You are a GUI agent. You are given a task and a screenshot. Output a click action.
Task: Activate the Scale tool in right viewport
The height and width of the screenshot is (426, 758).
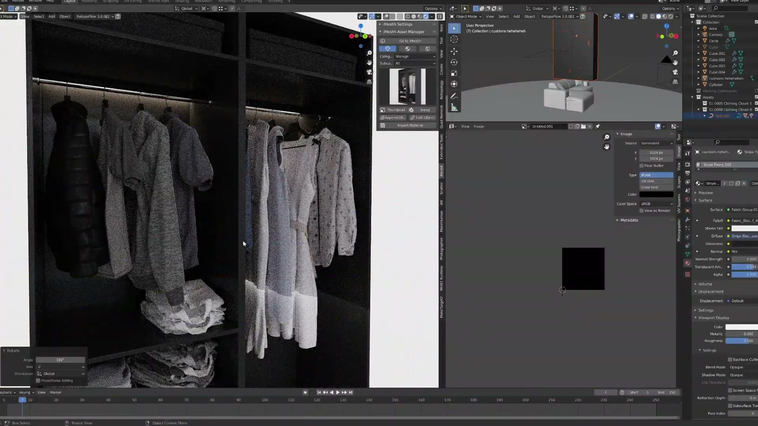pos(454,73)
